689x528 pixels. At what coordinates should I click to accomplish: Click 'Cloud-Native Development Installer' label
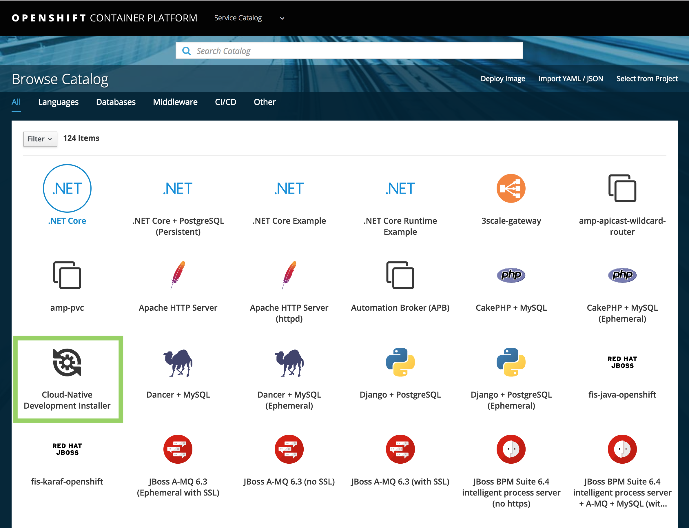(x=67, y=400)
